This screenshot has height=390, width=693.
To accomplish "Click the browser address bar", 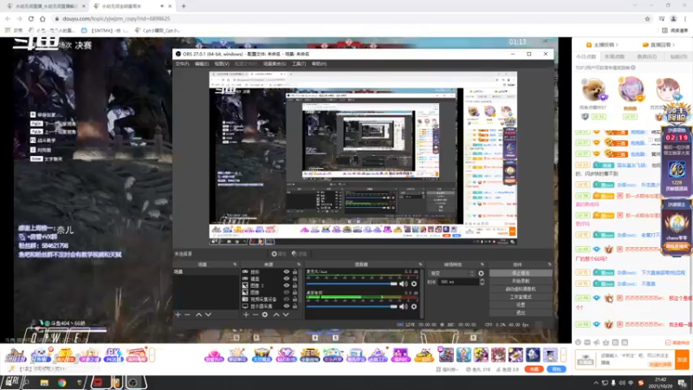I will [347, 18].
